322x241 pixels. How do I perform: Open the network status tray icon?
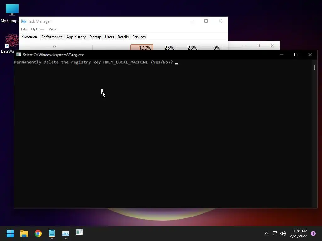coord(275,233)
